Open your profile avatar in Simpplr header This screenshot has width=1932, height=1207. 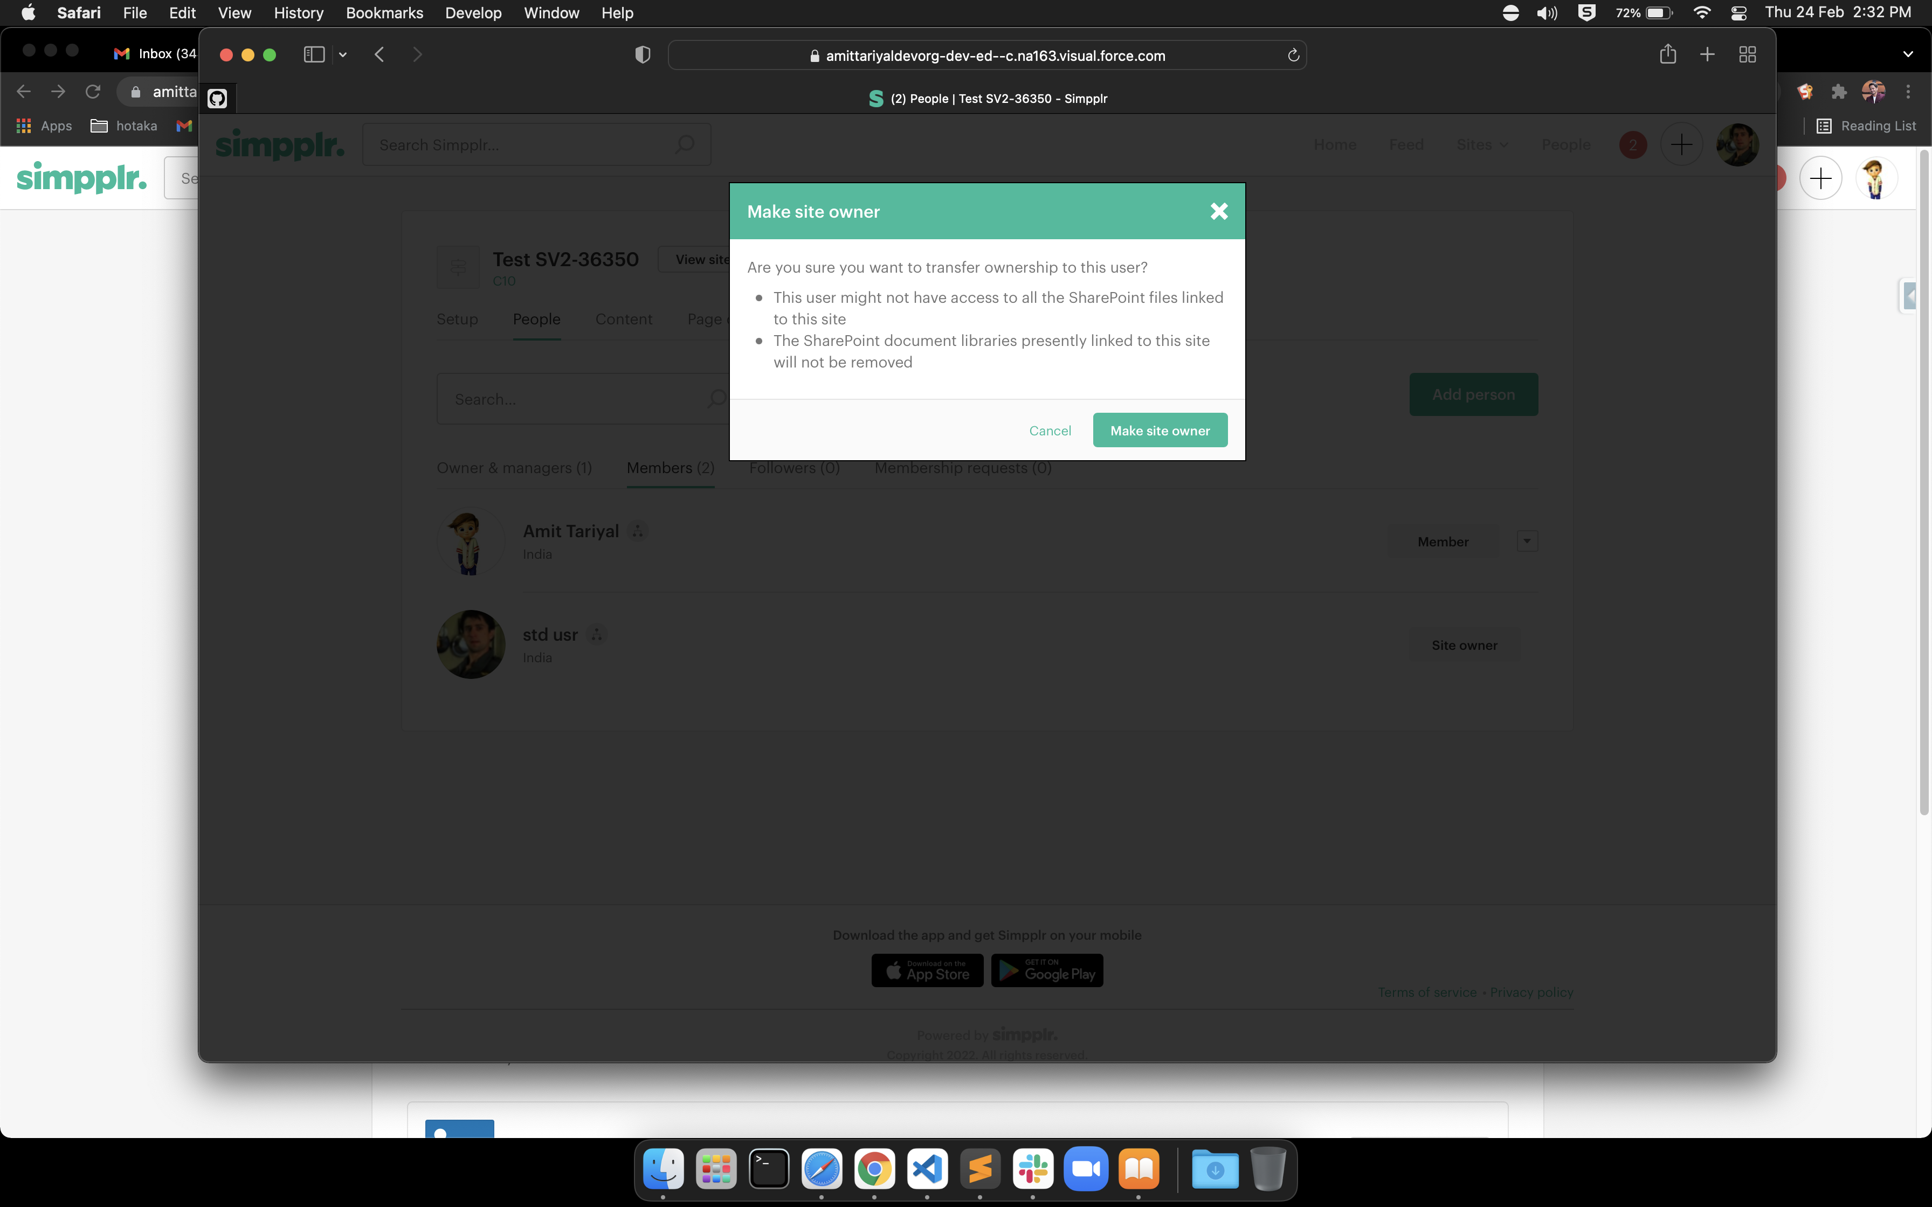point(1738,144)
